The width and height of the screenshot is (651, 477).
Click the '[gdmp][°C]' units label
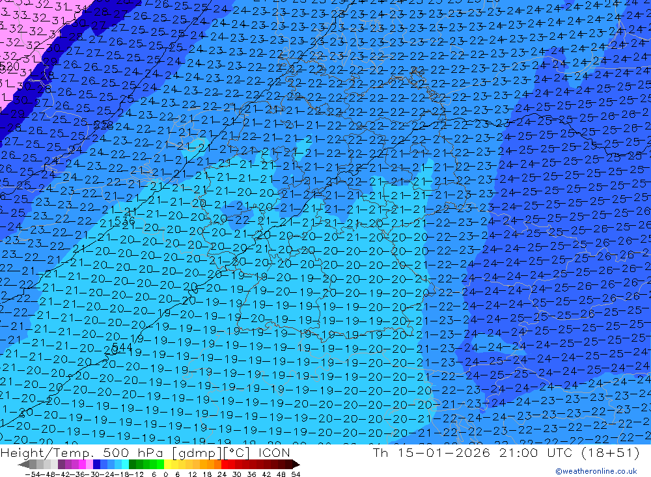[212, 452]
